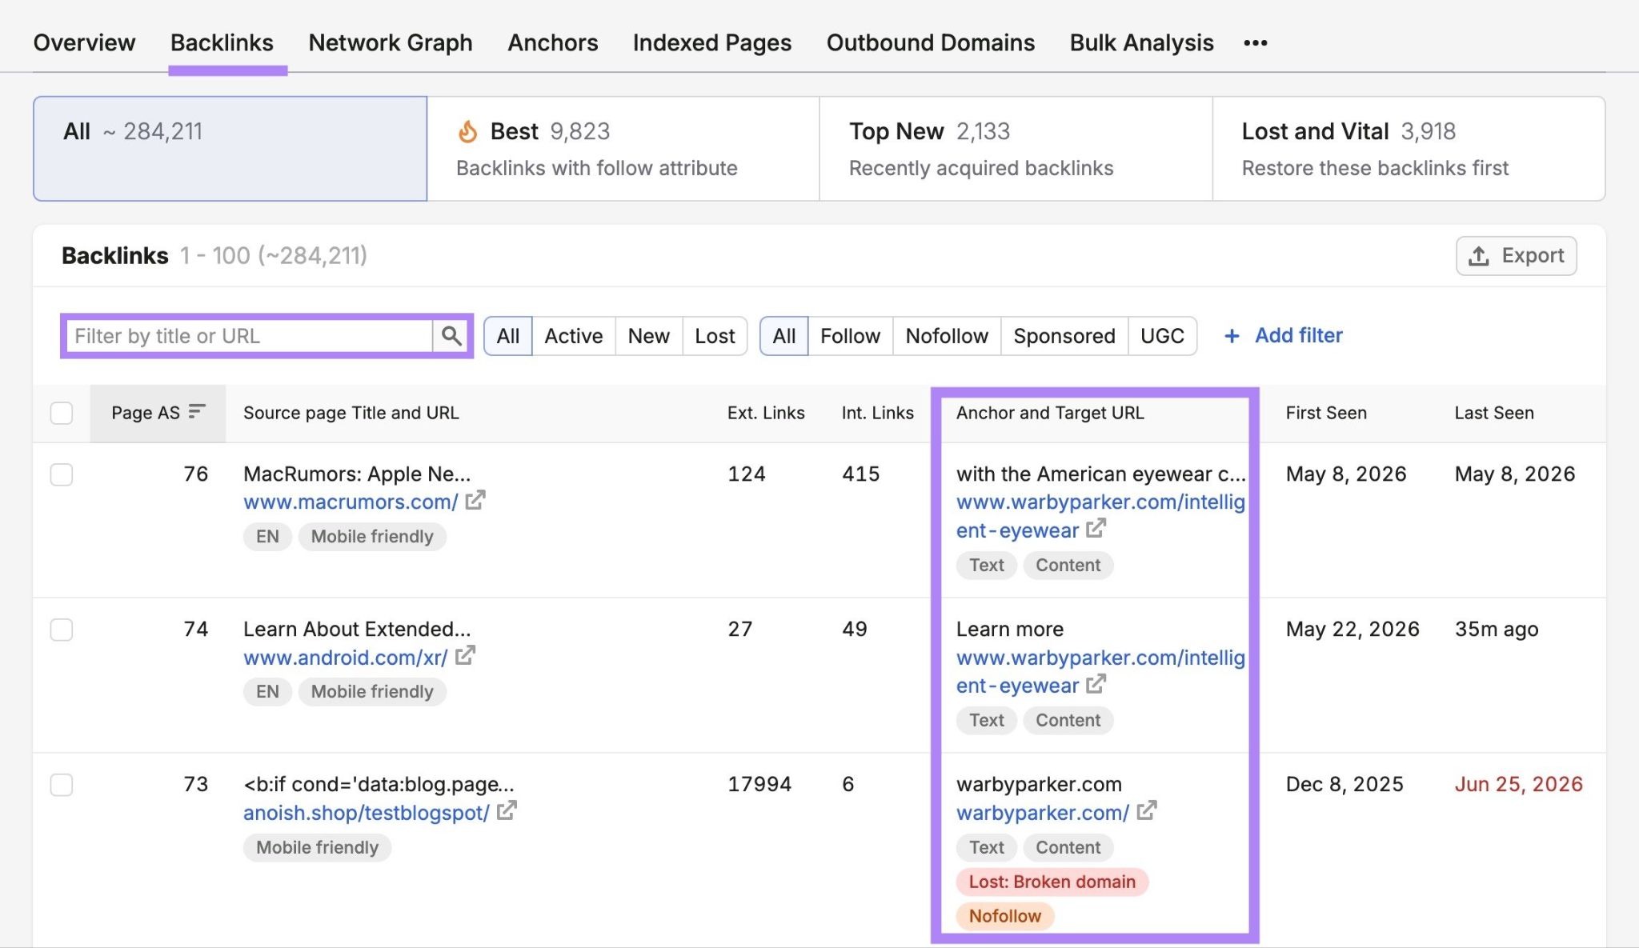Select the Backlinks tab
The image size is (1639, 948).
tap(222, 42)
